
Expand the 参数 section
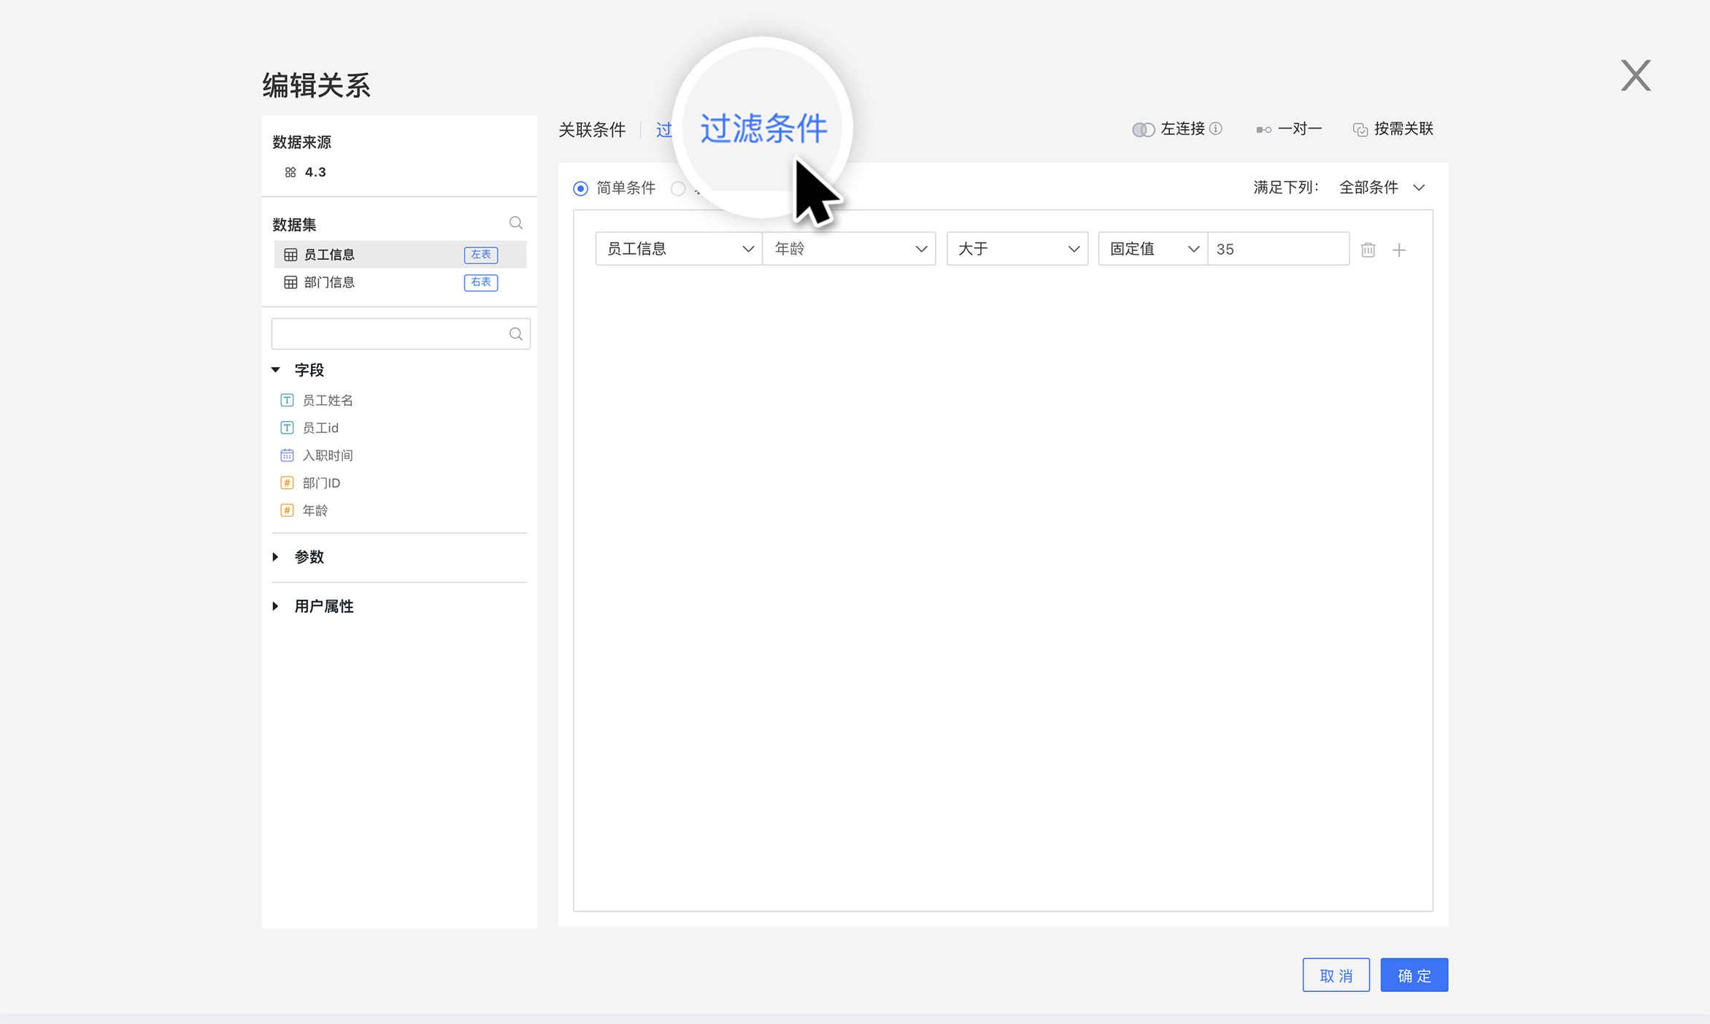pyautogui.click(x=276, y=557)
